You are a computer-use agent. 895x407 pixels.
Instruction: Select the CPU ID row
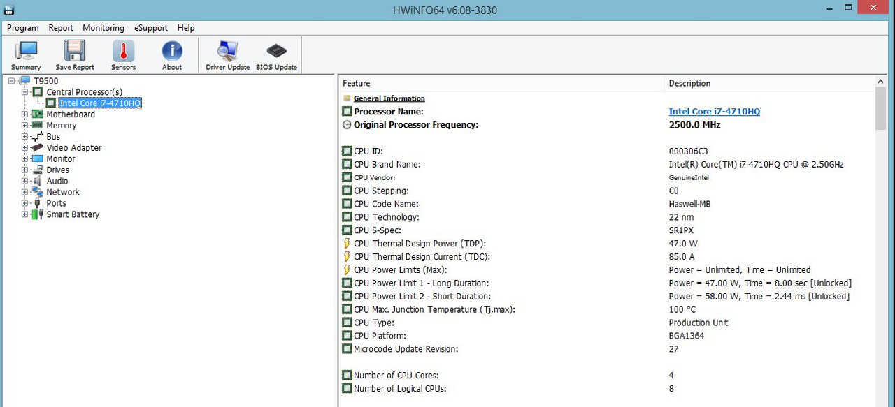click(x=607, y=151)
